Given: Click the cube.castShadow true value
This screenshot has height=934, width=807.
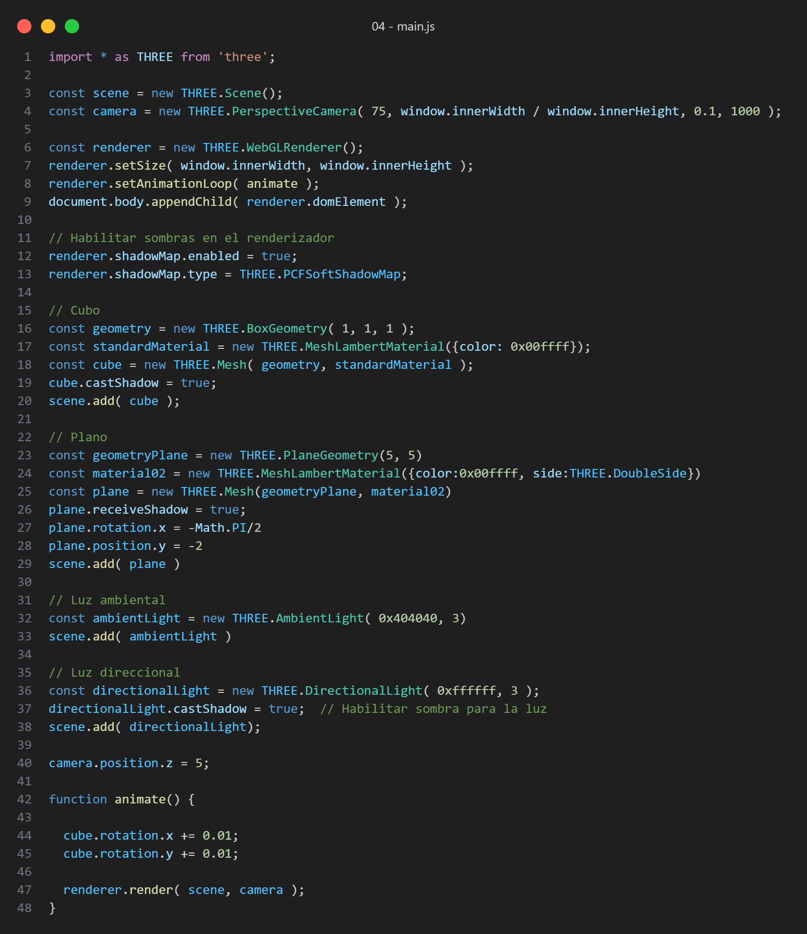Looking at the screenshot, I should [x=195, y=383].
